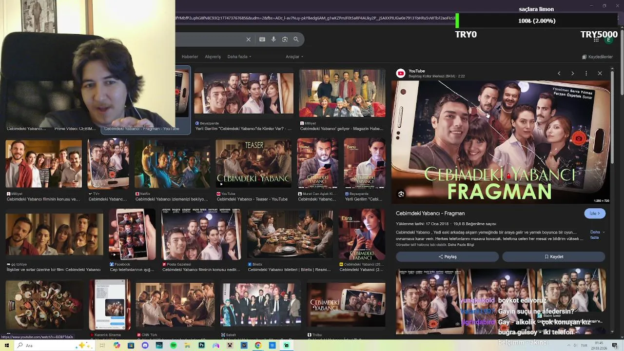
Task: Open the Tivibu result thumbnail
Action: 346,305
